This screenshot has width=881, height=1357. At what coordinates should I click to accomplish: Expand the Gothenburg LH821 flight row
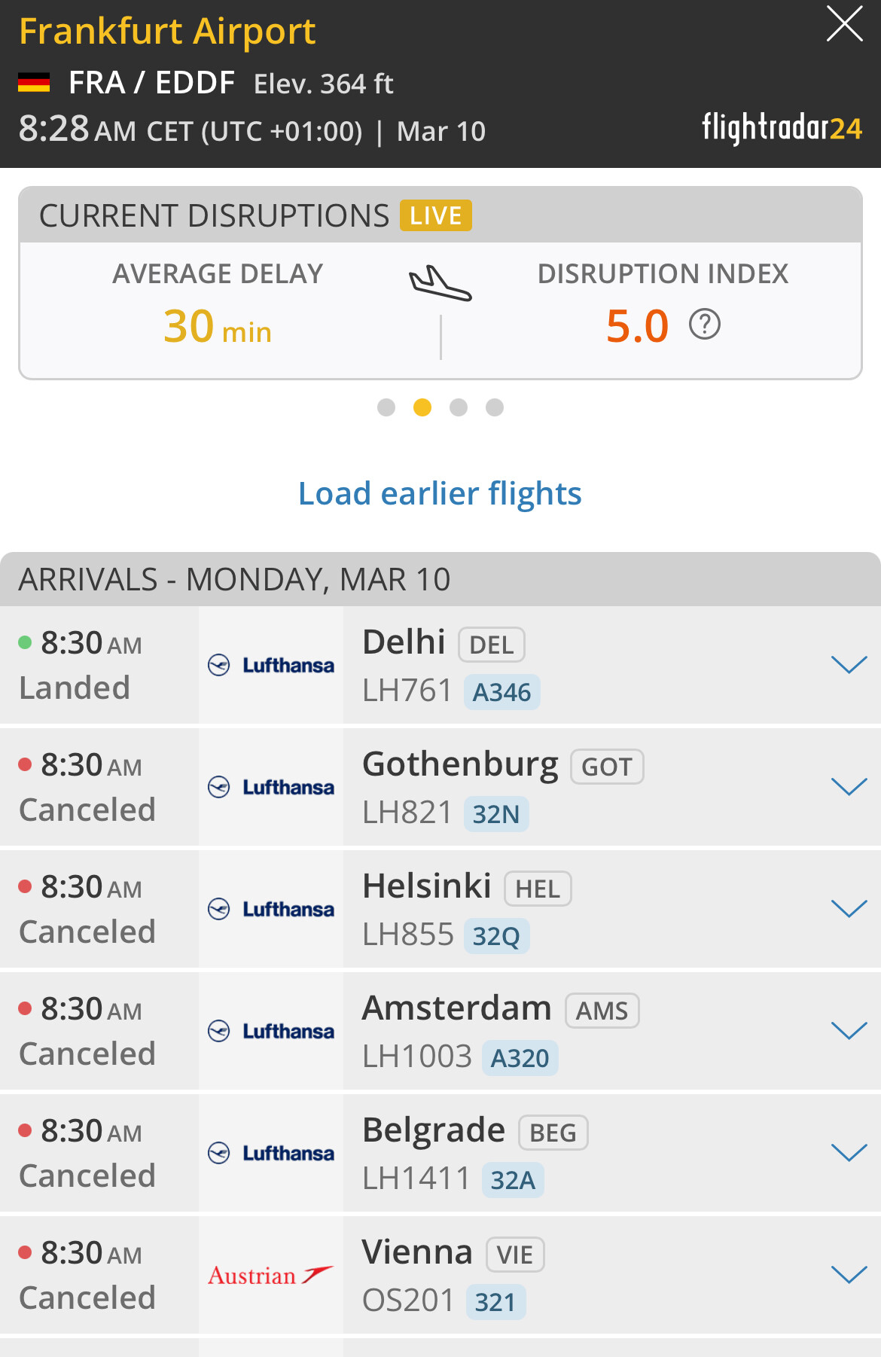pyautogui.click(x=849, y=787)
